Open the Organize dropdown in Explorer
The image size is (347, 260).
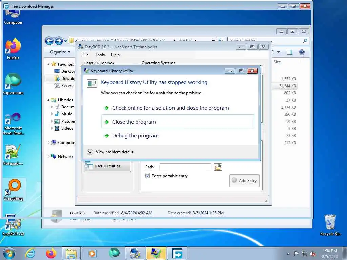point(60,52)
